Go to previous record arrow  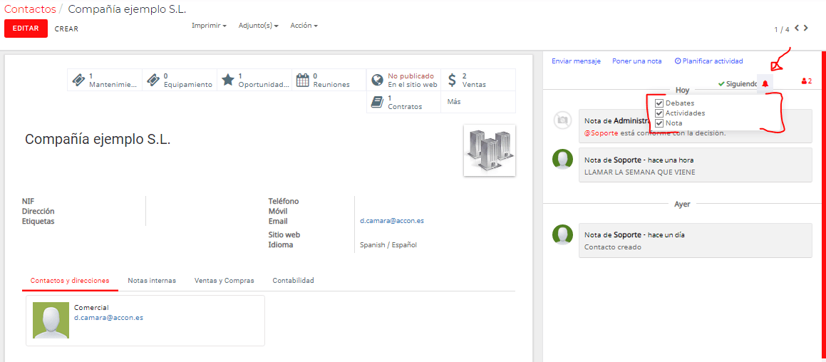[797, 28]
